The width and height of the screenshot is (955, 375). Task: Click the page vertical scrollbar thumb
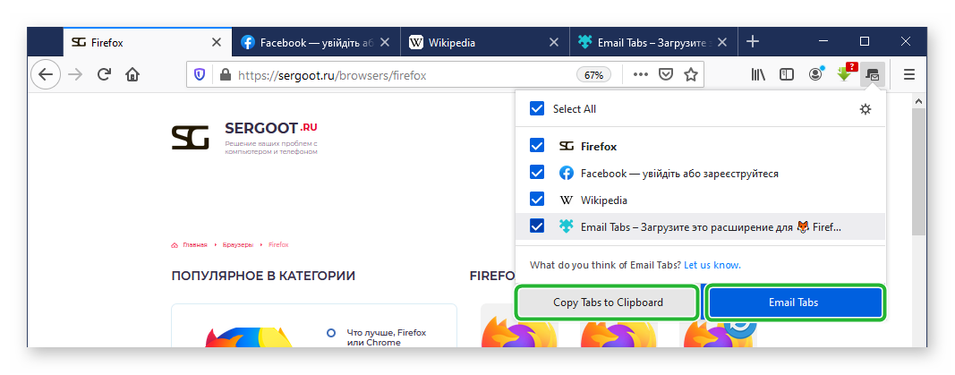[x=918, y=172]
